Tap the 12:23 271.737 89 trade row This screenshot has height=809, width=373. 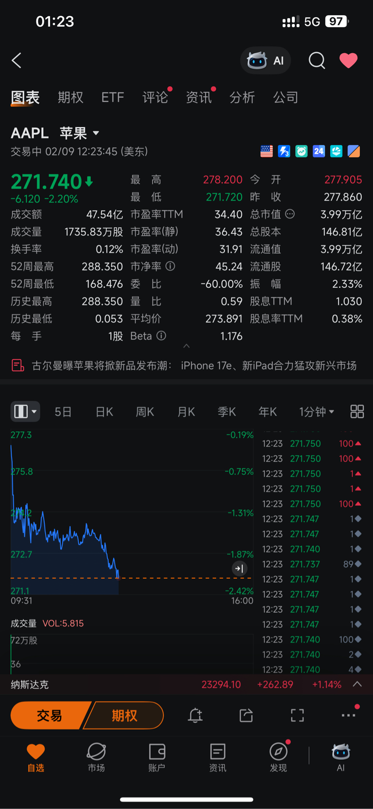tap(312, 564)
